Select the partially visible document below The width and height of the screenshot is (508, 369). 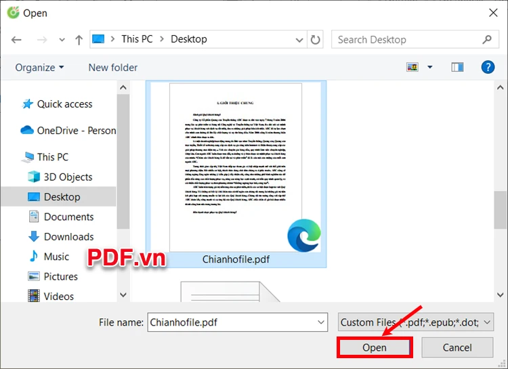pos(230,292)
